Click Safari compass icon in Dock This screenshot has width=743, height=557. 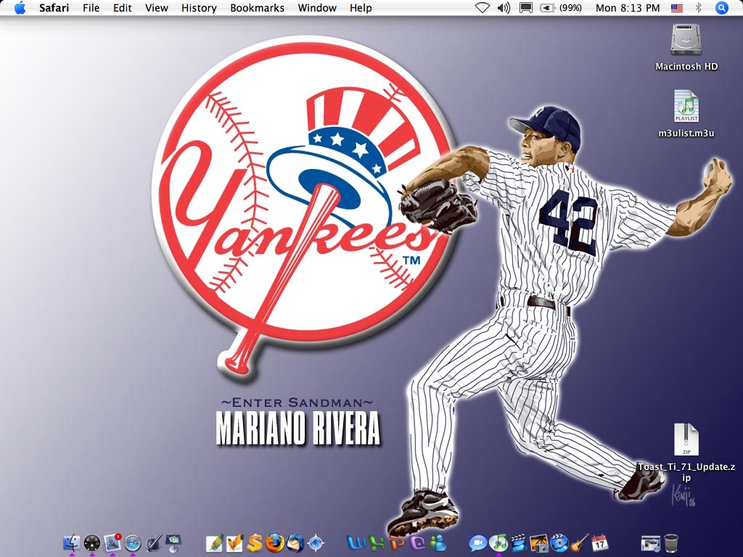click(x=134, y=542)
